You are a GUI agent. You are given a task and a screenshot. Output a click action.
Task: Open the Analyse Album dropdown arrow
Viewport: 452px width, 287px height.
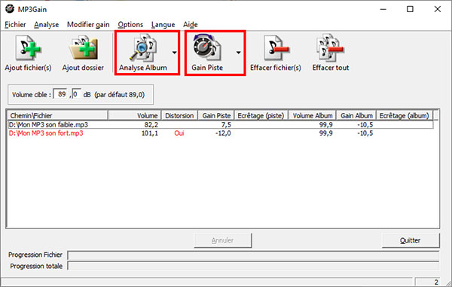[x=175, y=53]
